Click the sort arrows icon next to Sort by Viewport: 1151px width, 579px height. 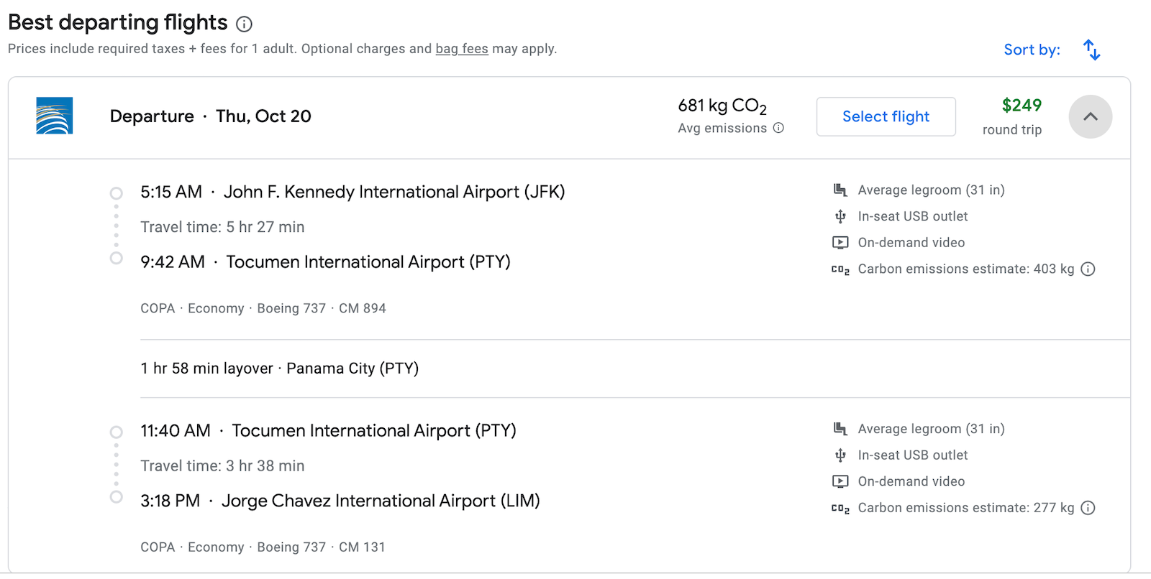point(1092,49)
